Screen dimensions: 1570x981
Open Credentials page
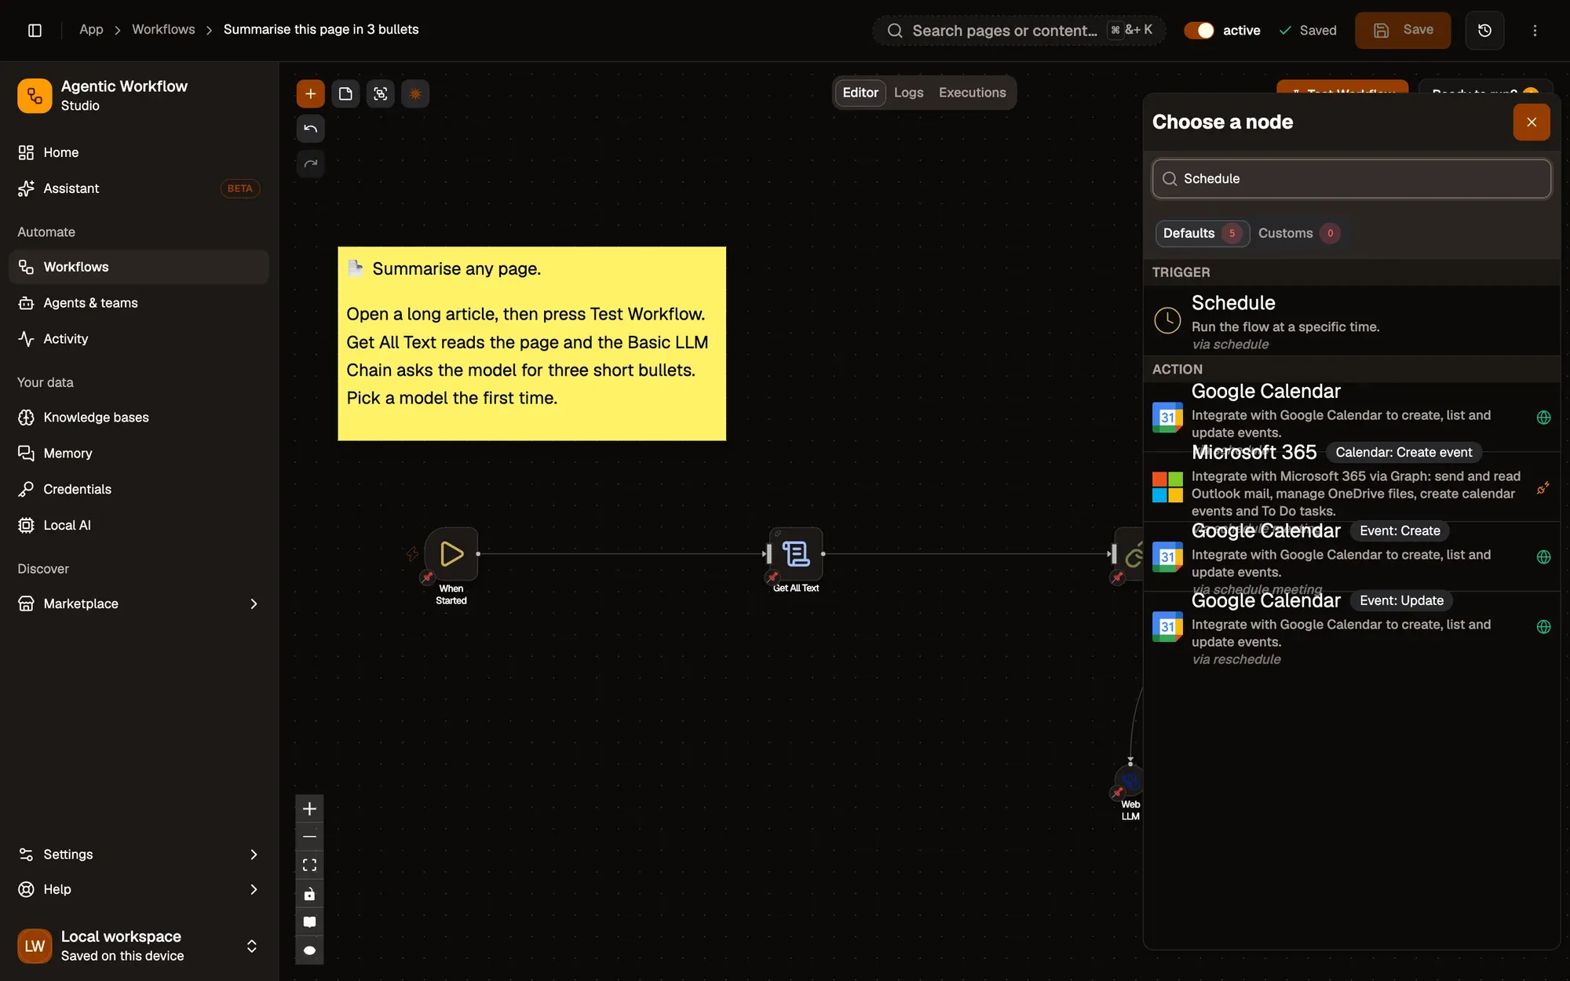139,489
